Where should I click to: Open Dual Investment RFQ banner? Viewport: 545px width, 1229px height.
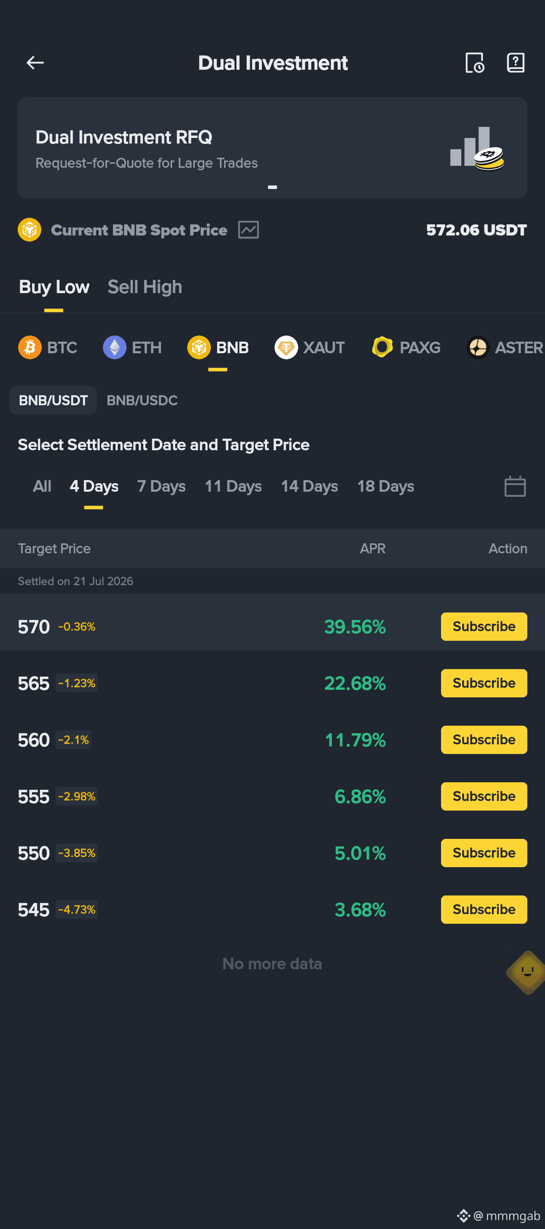272,148
